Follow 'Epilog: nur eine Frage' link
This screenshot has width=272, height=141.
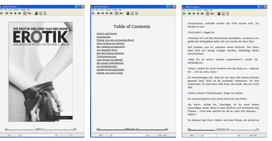click(110, 73)
